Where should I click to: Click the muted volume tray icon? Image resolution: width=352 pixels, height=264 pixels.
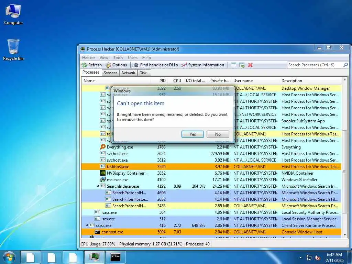tap(317, 258)
